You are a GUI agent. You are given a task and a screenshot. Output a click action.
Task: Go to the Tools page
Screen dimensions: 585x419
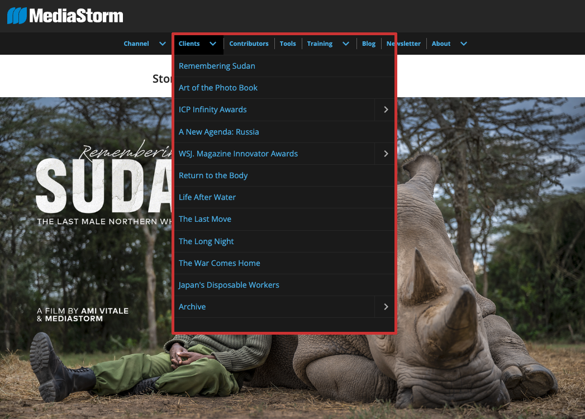(x=288, y=44)
